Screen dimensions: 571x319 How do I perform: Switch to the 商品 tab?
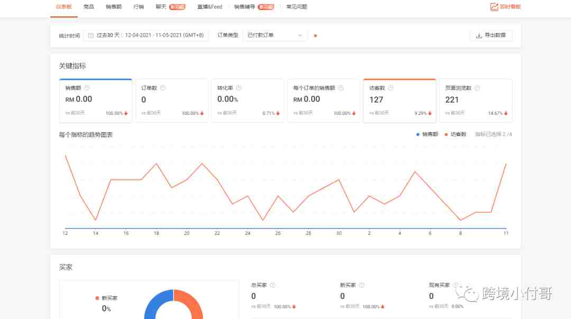[88, 6]
